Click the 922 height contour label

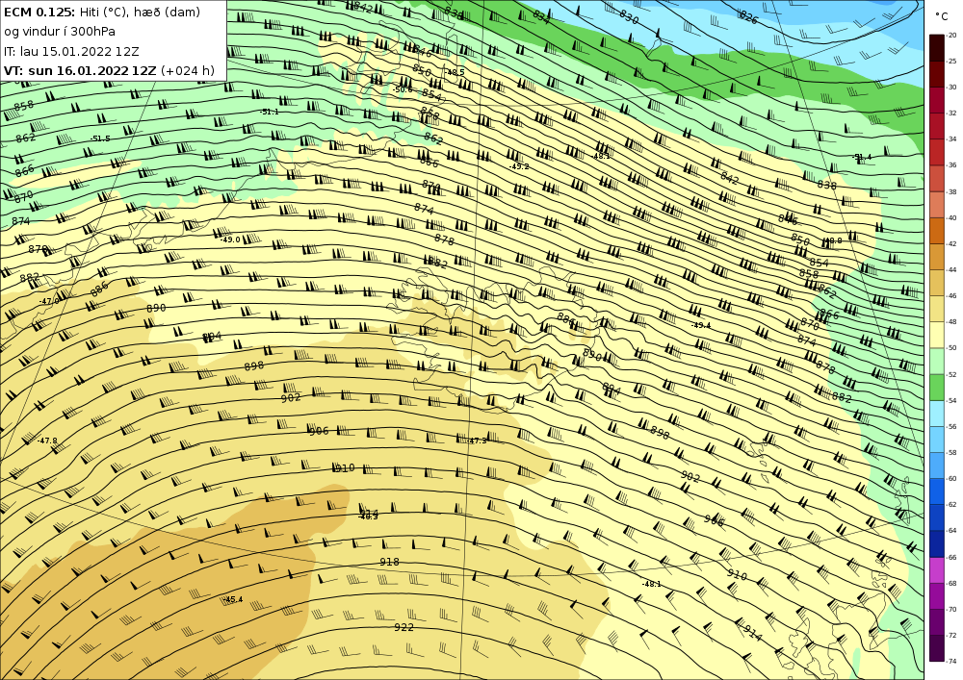404,627
